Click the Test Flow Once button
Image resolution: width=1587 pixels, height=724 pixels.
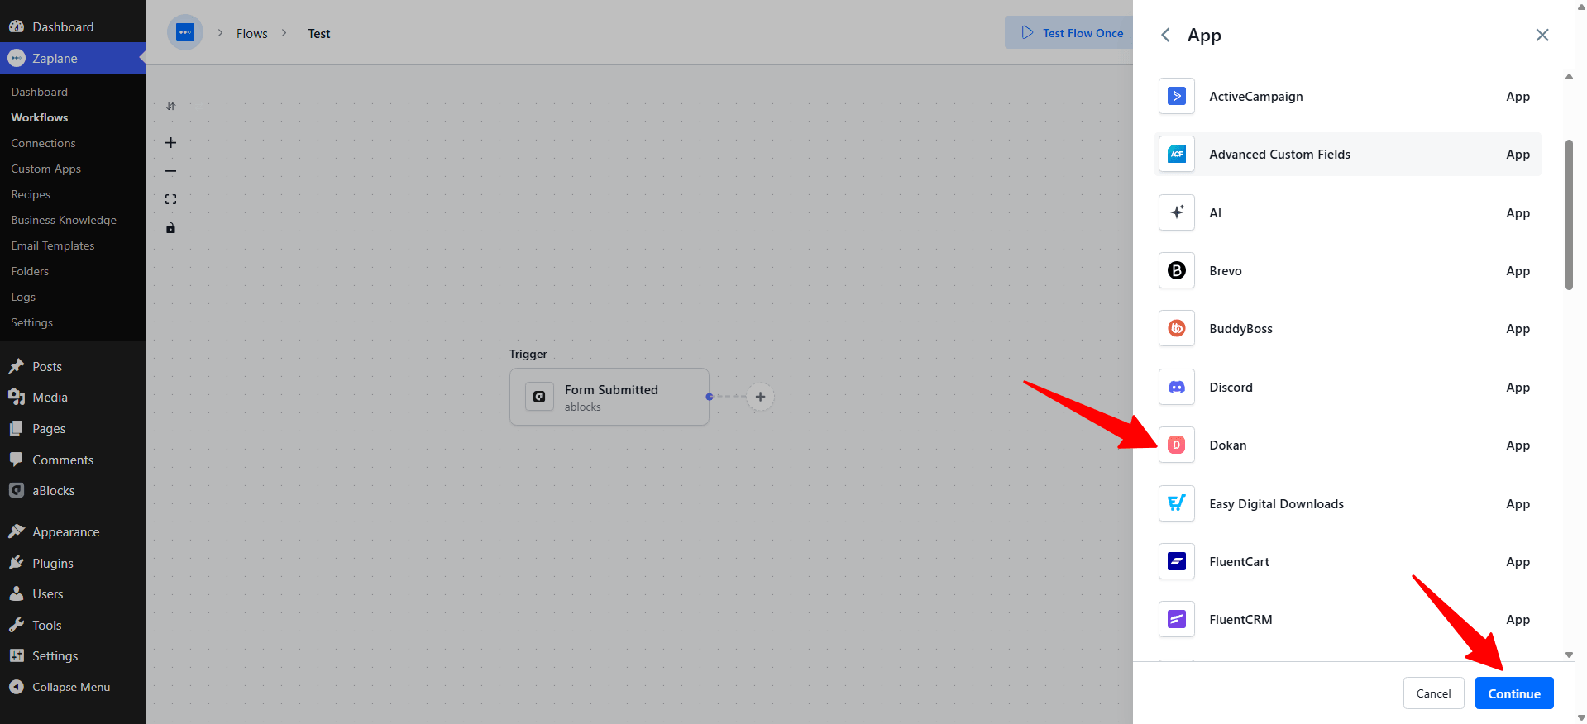pyautogui.click(x=1069, y=33)
